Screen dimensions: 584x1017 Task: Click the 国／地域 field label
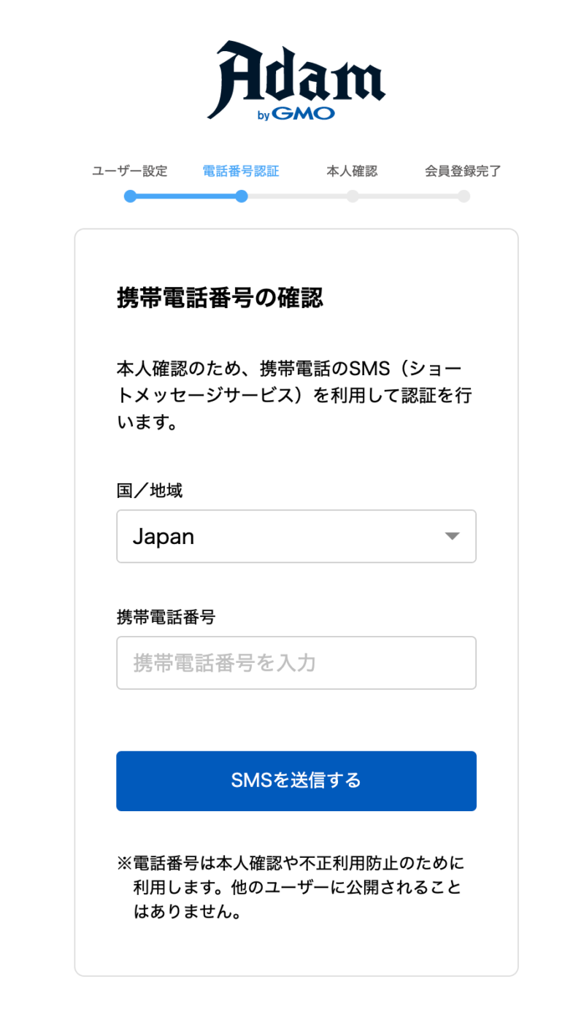point(150,491)
